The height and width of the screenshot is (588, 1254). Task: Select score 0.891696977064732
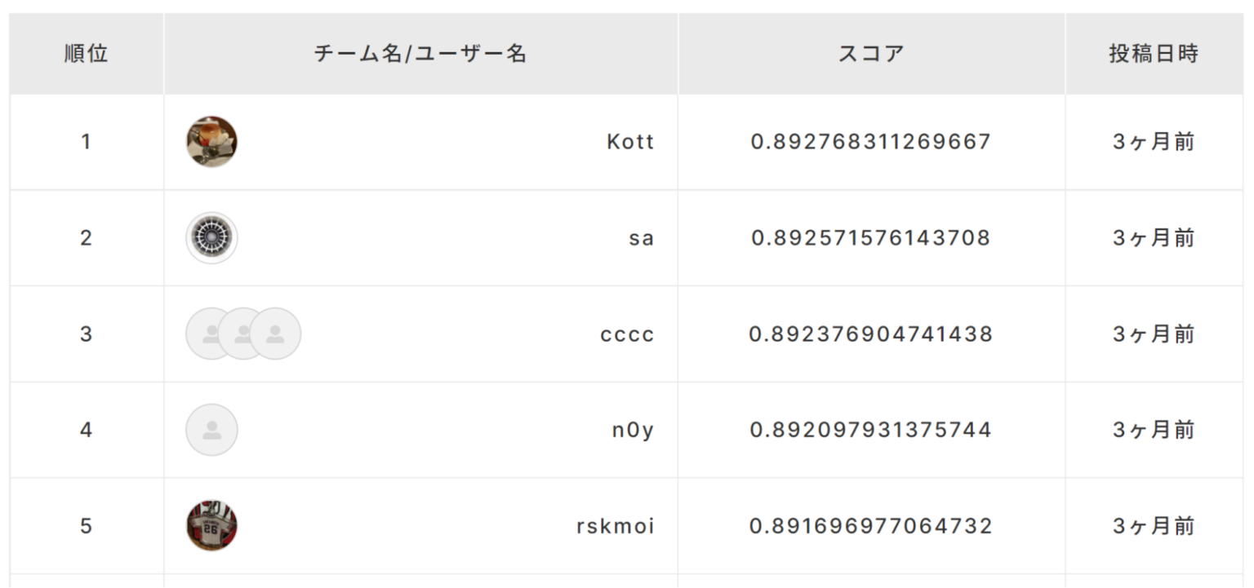(871, 527)
